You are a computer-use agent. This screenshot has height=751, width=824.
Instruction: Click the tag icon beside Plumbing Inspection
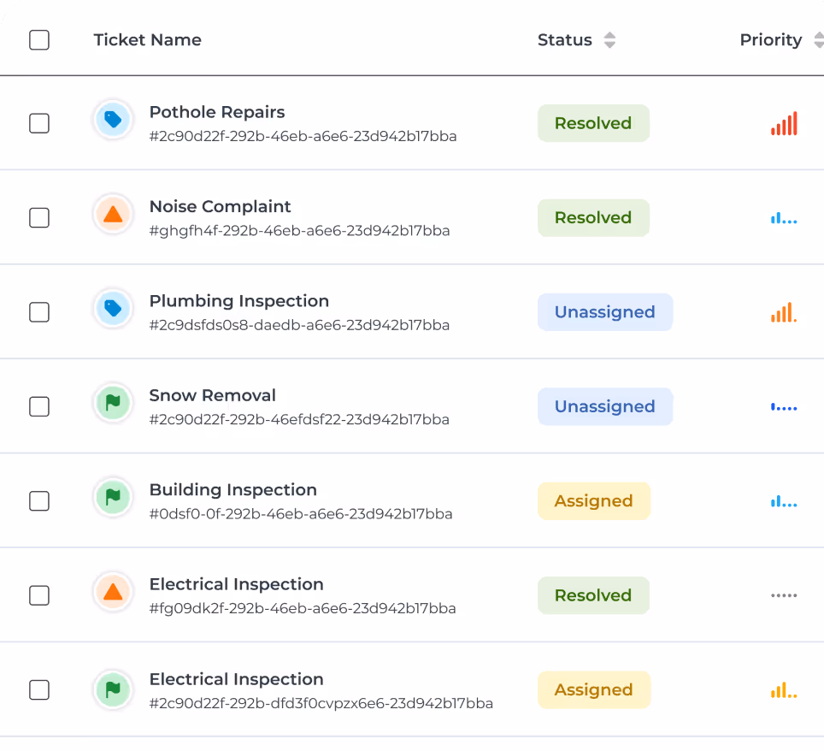click(x=113, y=309)
